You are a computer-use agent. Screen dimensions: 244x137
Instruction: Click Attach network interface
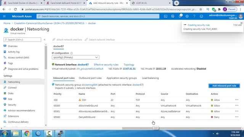tap(67, 40)
